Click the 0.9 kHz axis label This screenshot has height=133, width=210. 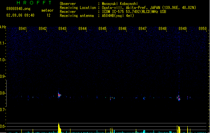3,76
